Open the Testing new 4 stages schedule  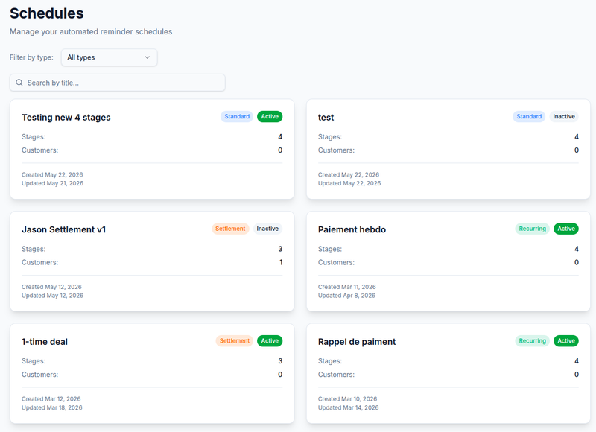tap(66, 118)
